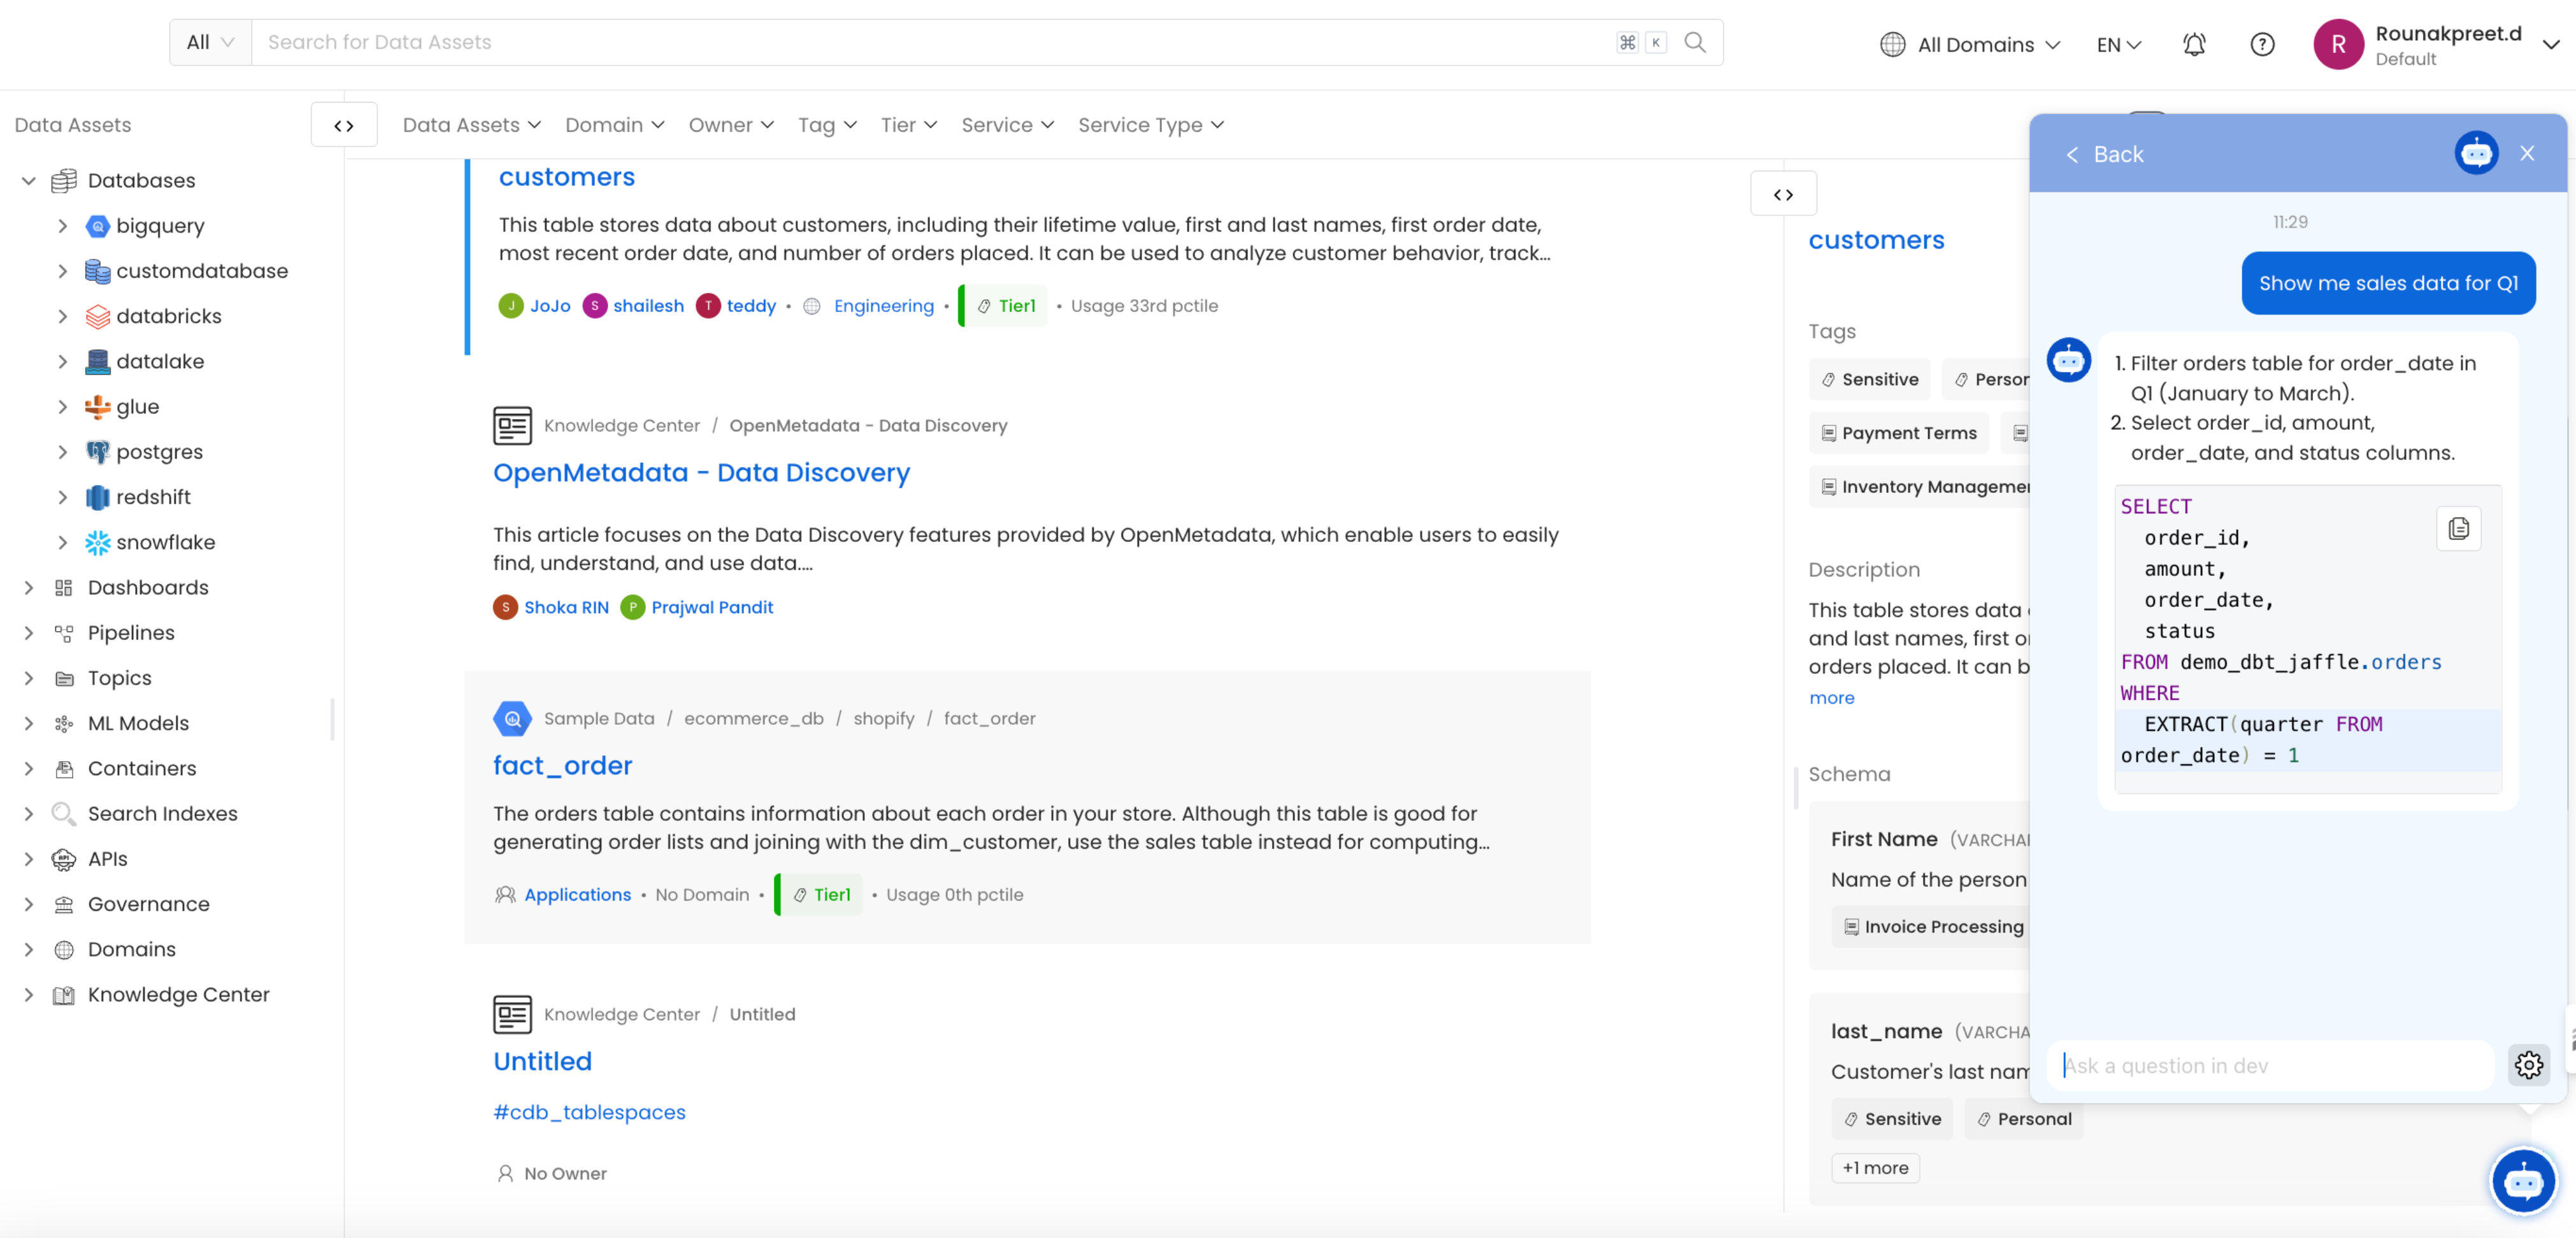This screenshot has height=1238, width=2576.
Task: Expand the bigquery tree node
Action: point(63,226)
